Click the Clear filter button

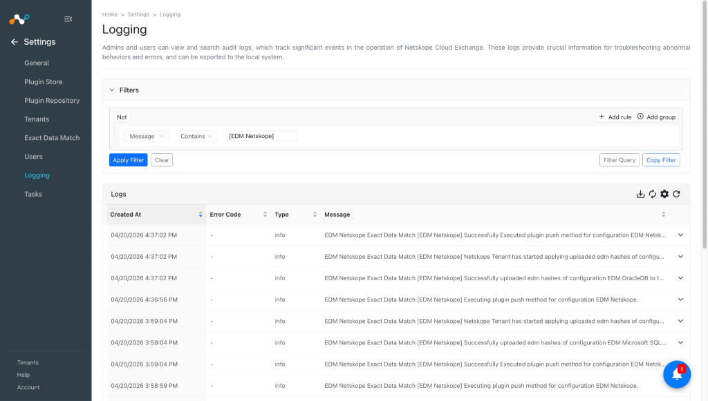coord(162,160)
